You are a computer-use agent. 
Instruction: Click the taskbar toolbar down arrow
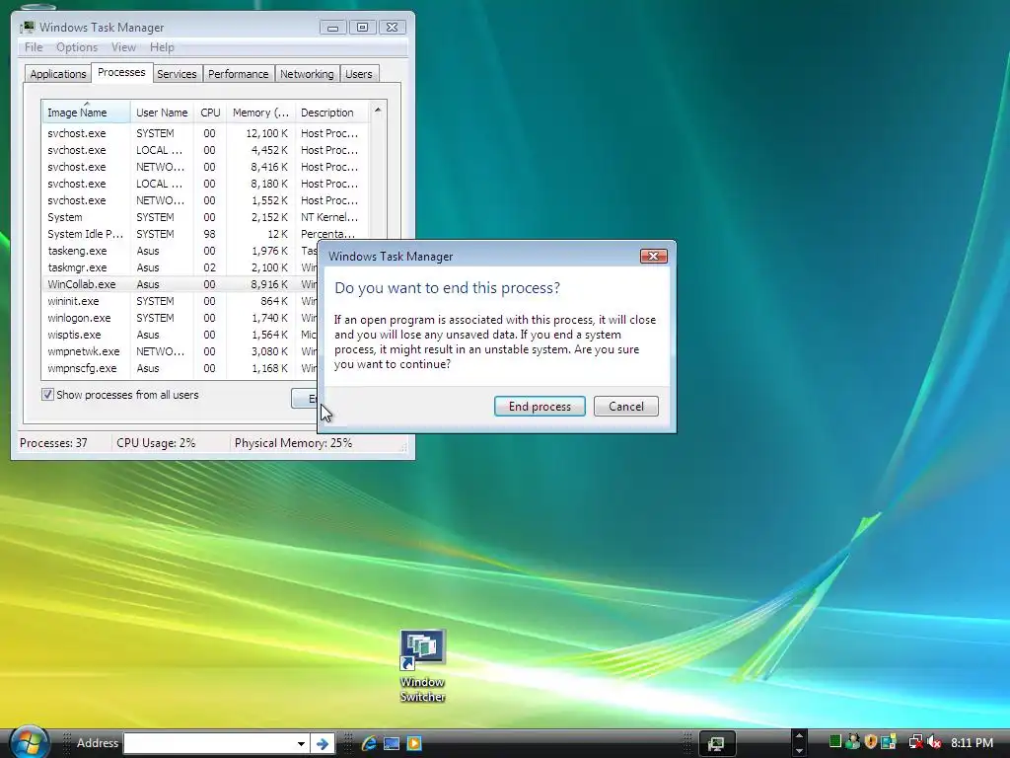(x=799, y=751)
